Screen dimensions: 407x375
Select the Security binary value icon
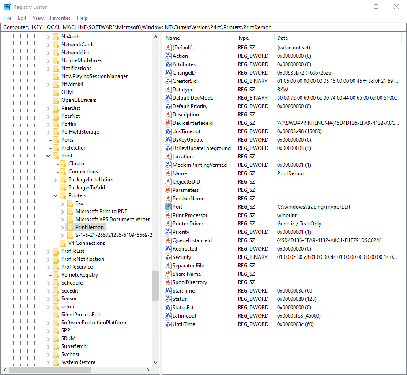tap(168, 257)
